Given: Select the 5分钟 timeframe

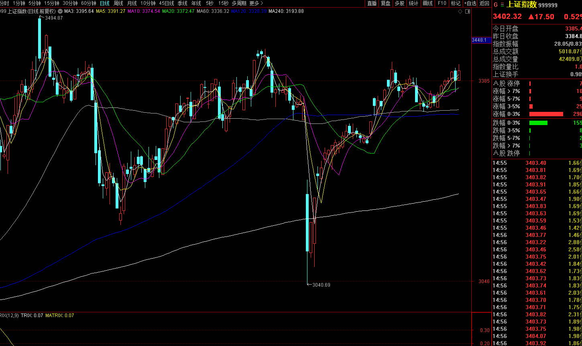Looking at the screenshot, I should coord(35,3).
